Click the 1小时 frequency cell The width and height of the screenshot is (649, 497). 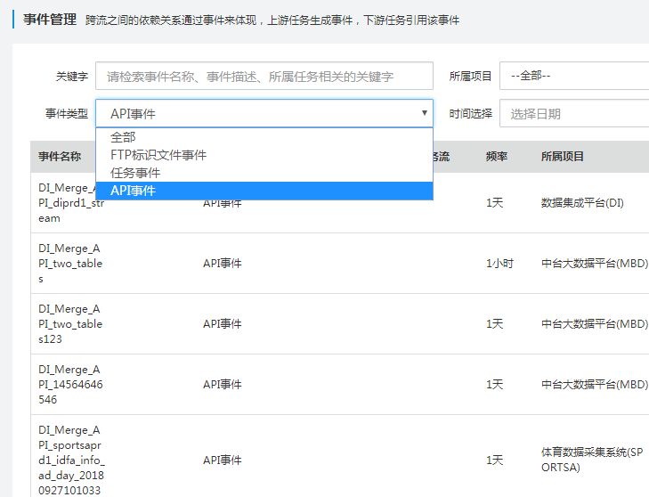coord(499,264)
